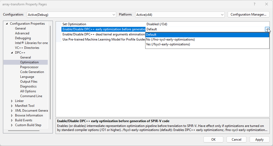This screenshot has width=273, height=146.
Task: Open the Platform dropdown
Action: click(x=222, y=15)
